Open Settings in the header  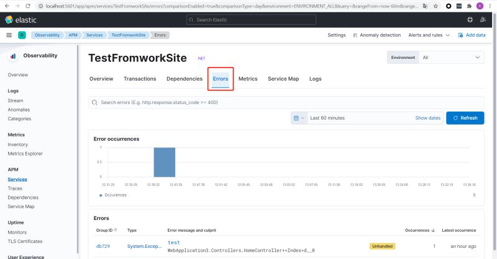(x=337, y=35)
